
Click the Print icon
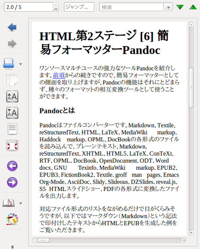point(9,64)
